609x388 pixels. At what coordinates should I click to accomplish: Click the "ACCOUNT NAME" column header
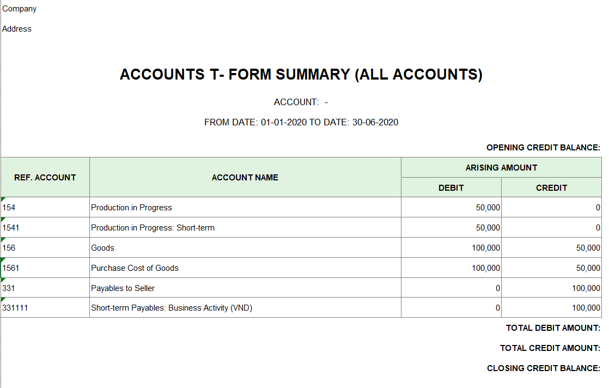tap(245, 178)
